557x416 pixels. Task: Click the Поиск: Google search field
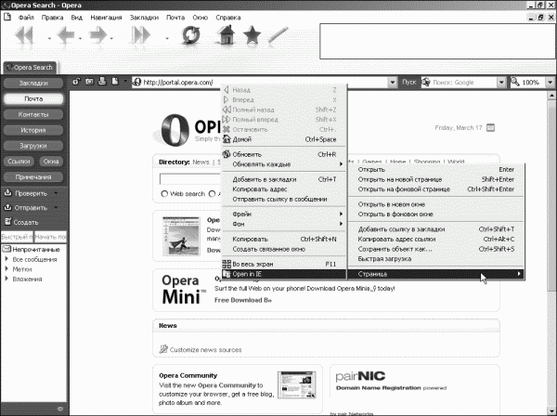pos(463,83)
